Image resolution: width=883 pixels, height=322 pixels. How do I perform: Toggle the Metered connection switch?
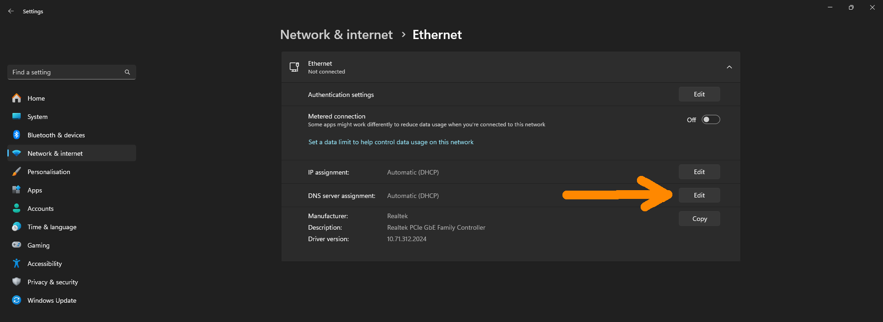pyautogui.click(x=711, y=120)
